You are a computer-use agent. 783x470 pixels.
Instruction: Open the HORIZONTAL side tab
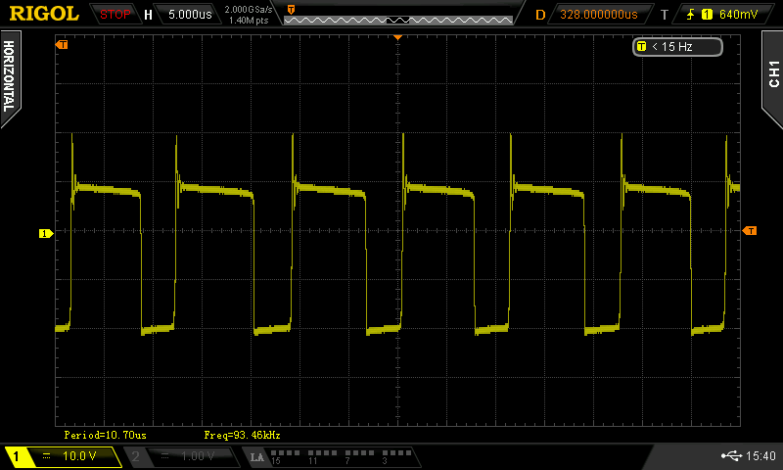pos(9,76)
